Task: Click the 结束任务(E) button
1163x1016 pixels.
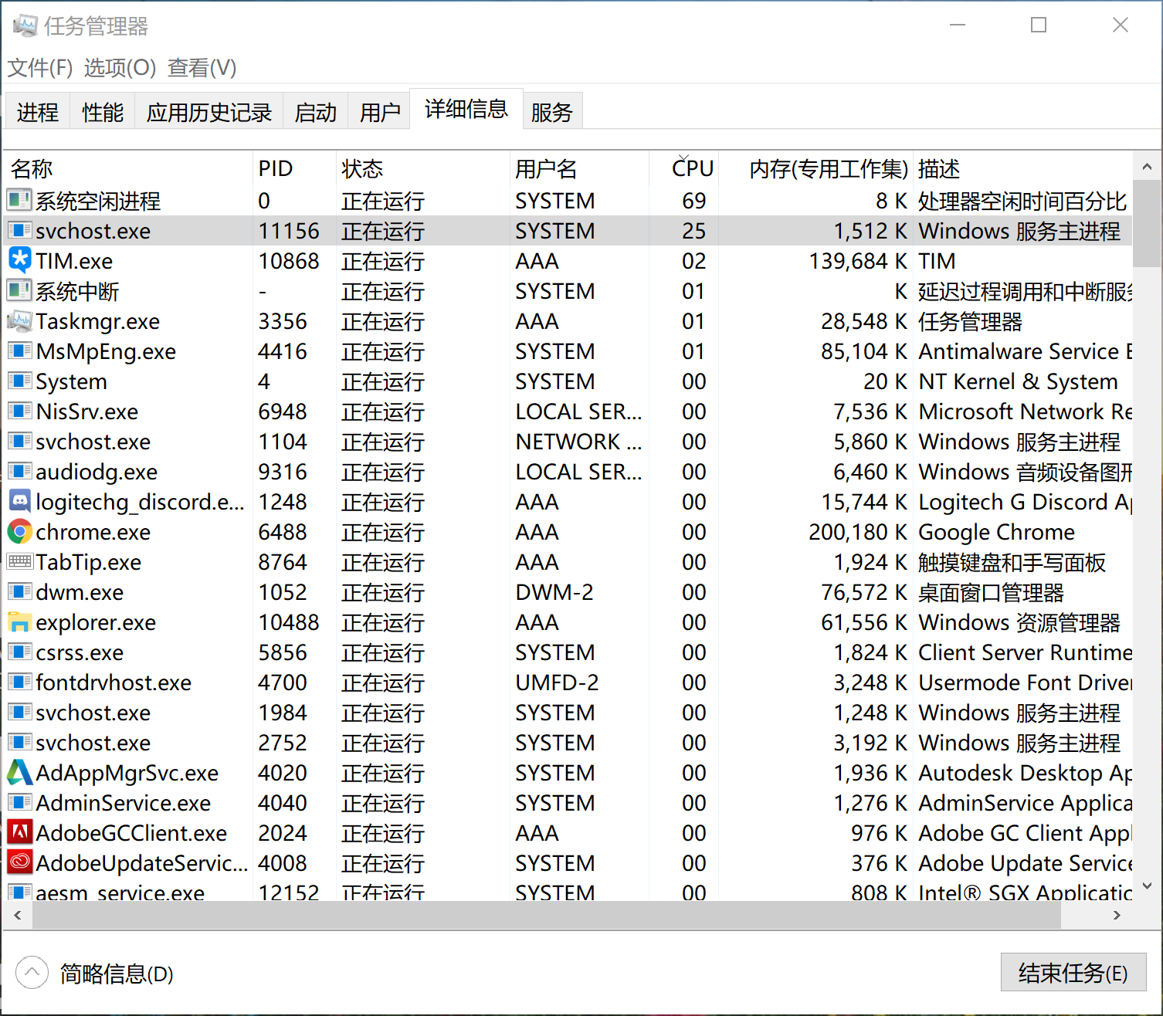Action: point(1073,973)
